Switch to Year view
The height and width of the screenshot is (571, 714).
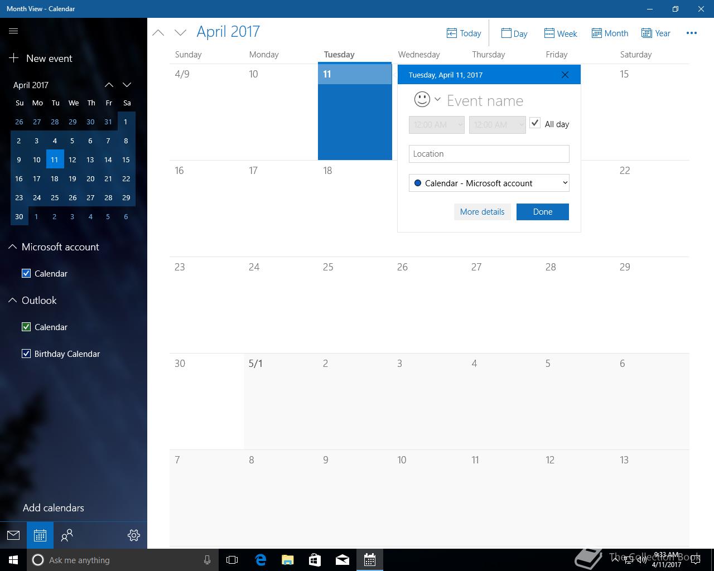656,33
